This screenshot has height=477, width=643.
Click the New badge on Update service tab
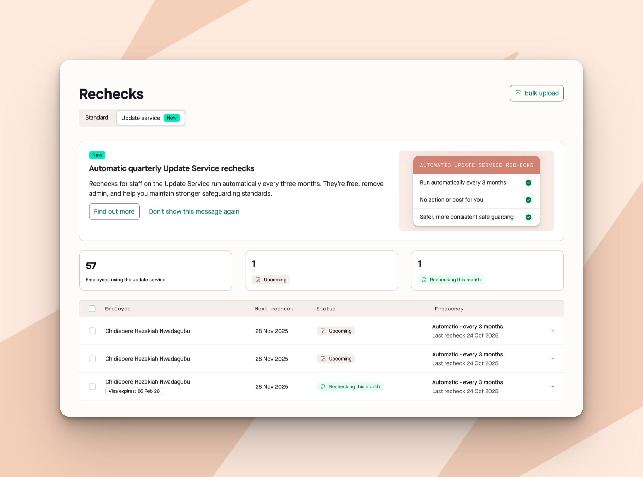point(172,118)
